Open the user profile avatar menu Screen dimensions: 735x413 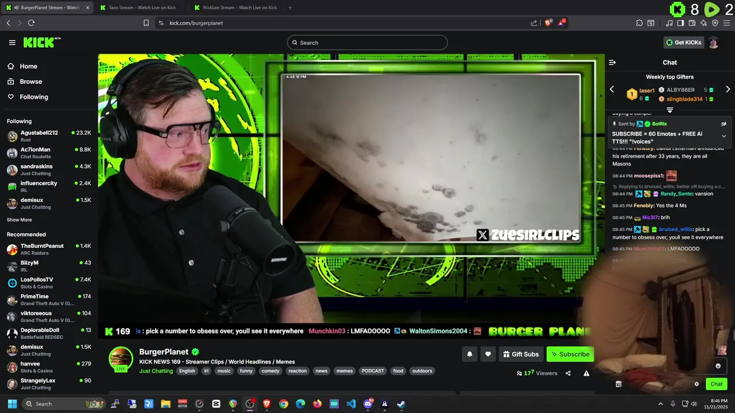(713, 42)
